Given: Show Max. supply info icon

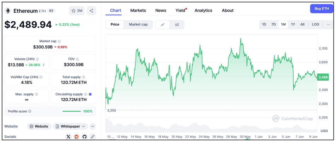Looking at the screenshot, I should [36, 94].
